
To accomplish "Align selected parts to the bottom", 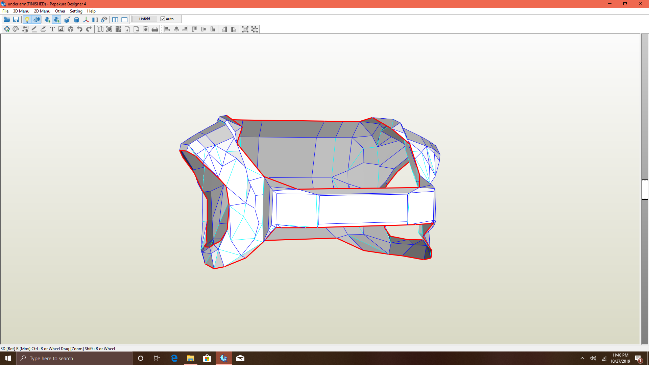I will [213, 29].
